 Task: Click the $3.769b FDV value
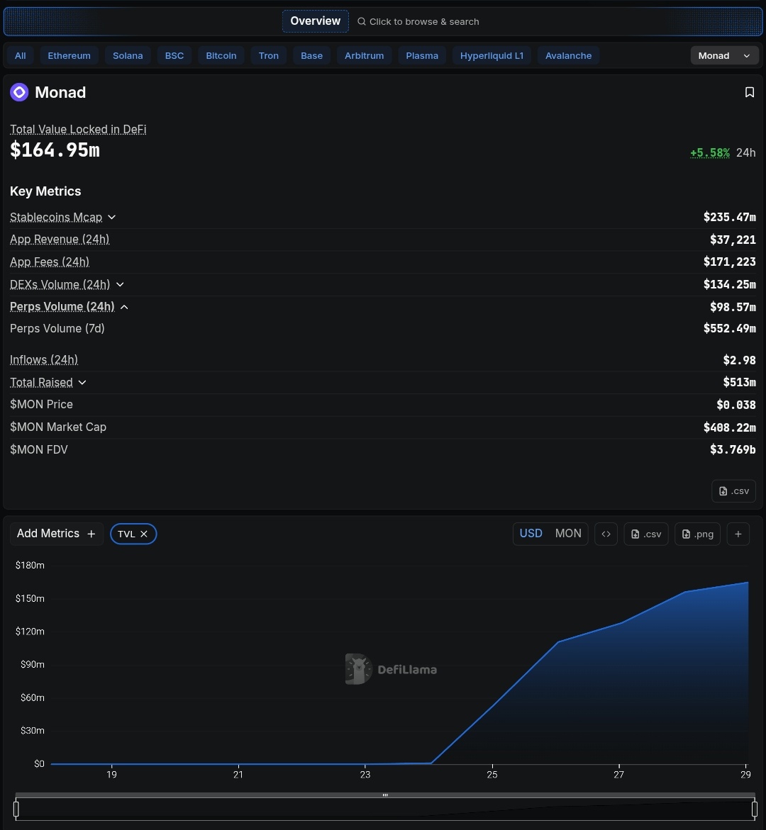(x=733, y=449)
